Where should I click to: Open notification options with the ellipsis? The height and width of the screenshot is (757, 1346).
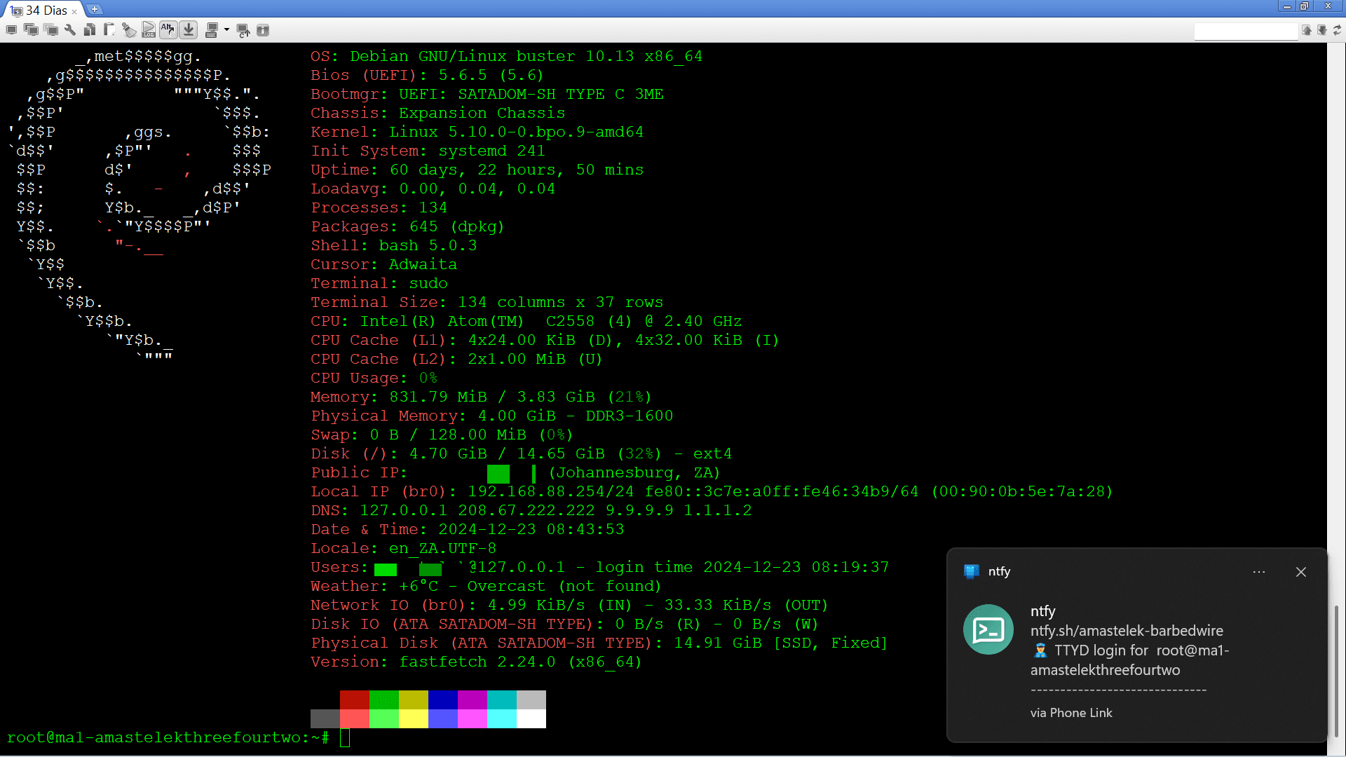[x=1258, y=572]
